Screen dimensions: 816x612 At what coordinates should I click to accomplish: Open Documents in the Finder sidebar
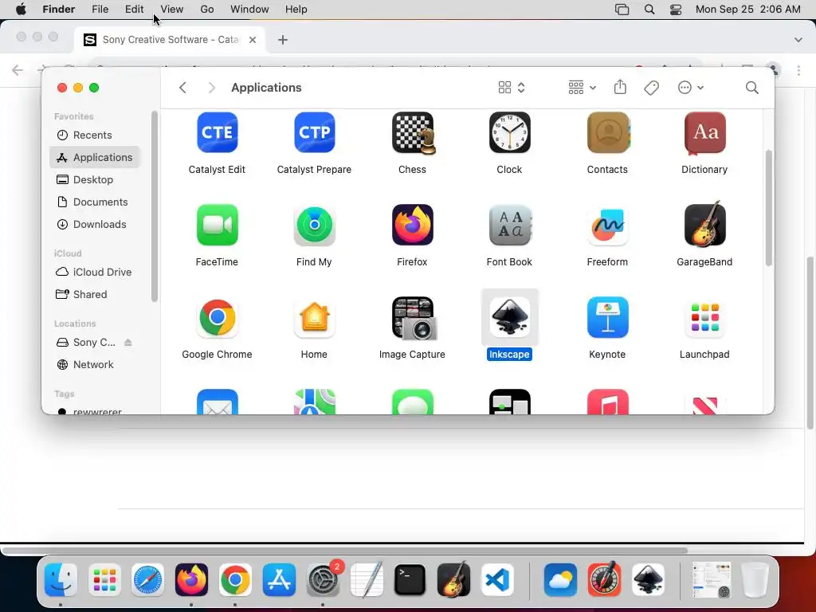95,202
